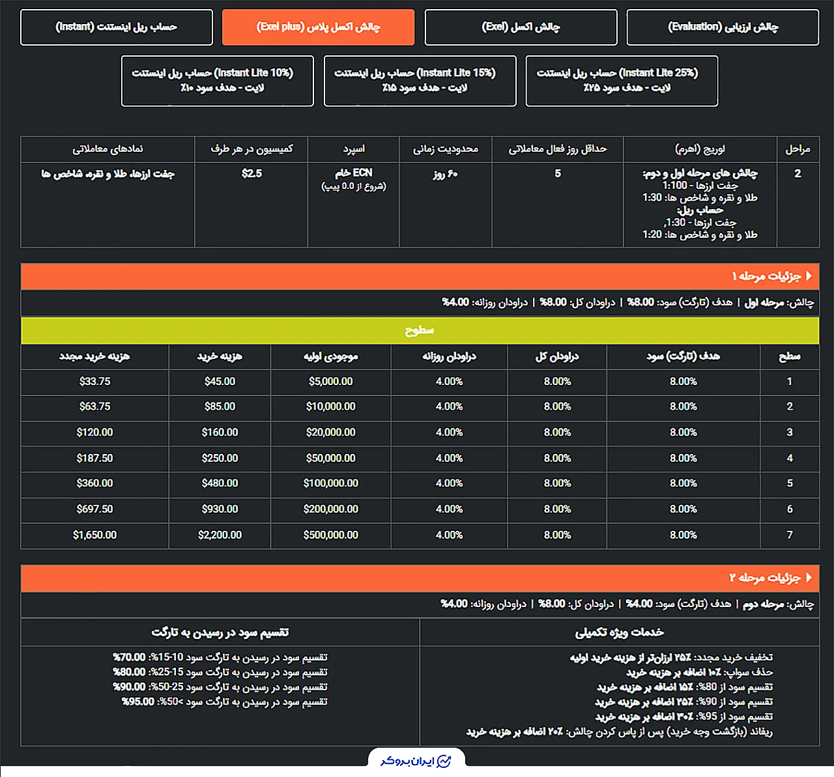Click the $120.00 repurchase fee cell
This screenshot has height=777, width=834.
point(94,432)
